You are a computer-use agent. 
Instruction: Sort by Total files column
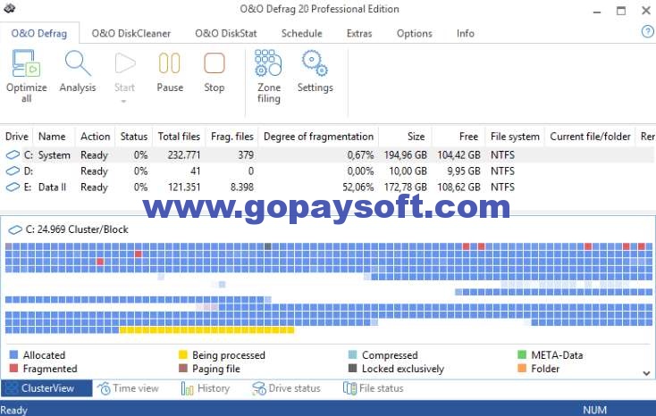(179, 137)
